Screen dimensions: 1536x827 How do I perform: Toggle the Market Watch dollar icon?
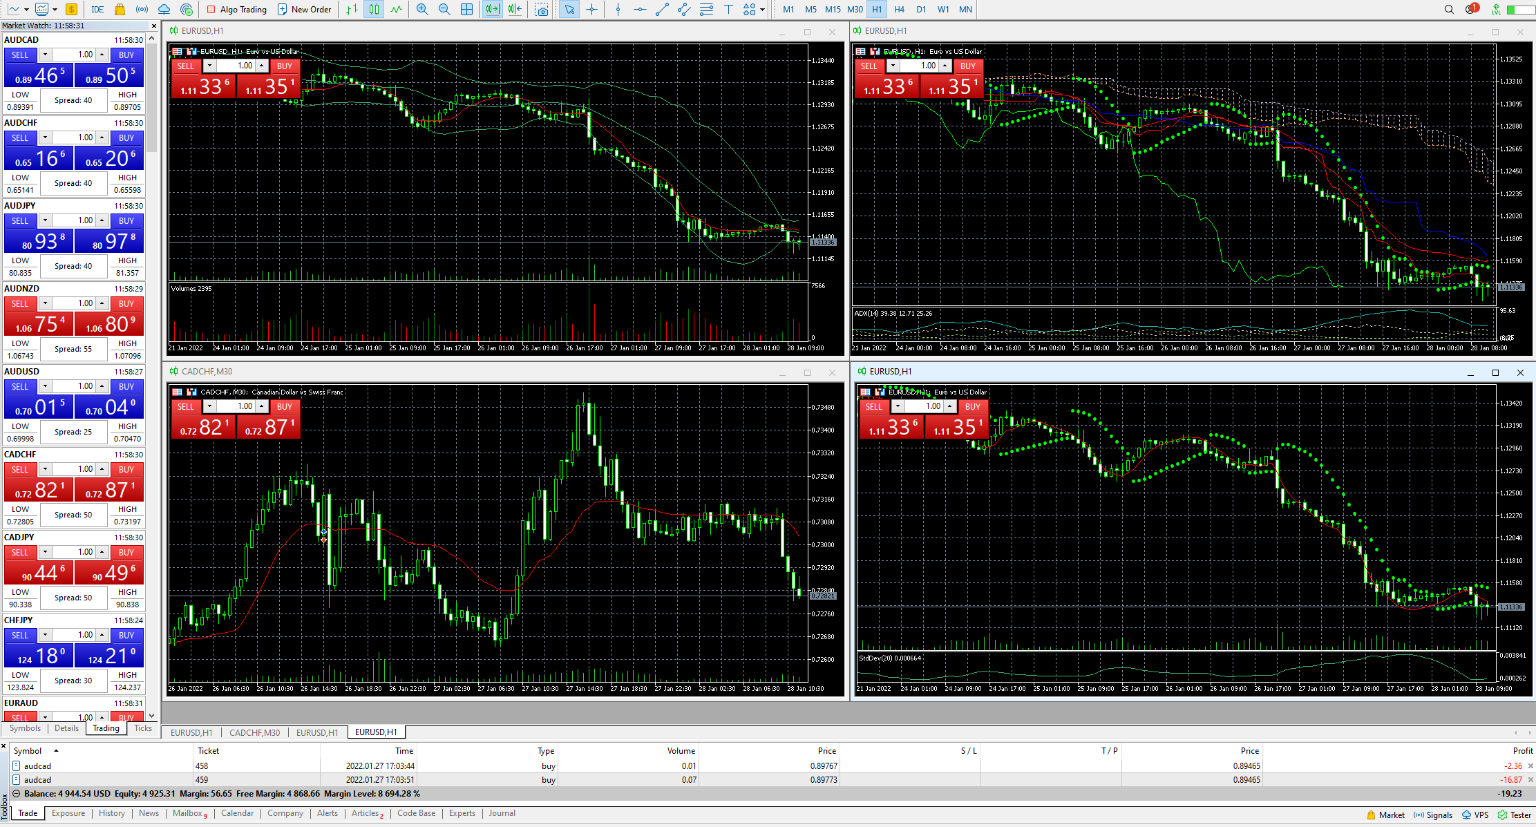[72, 10]
